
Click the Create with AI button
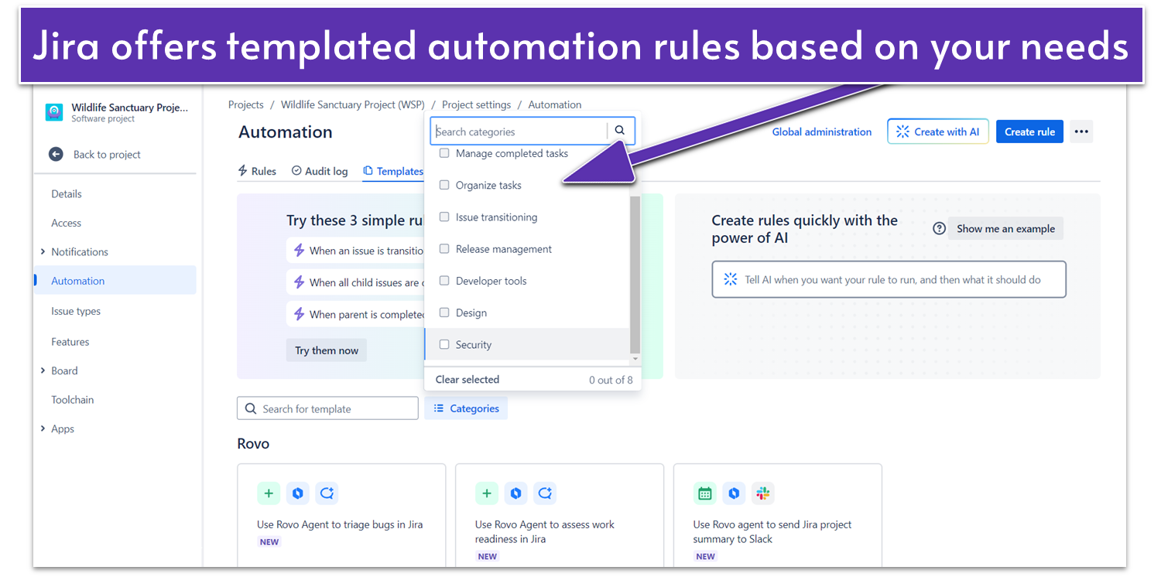tap(938, 131)
